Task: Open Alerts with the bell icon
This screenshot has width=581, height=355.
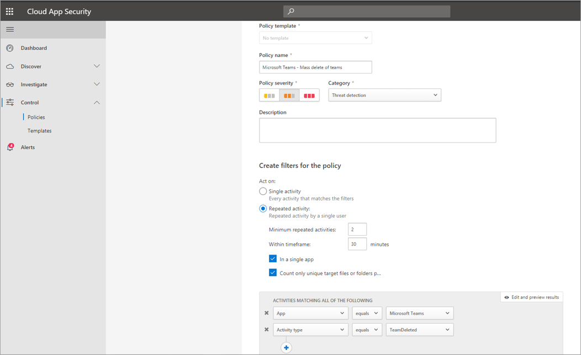Action: point(9,147)
